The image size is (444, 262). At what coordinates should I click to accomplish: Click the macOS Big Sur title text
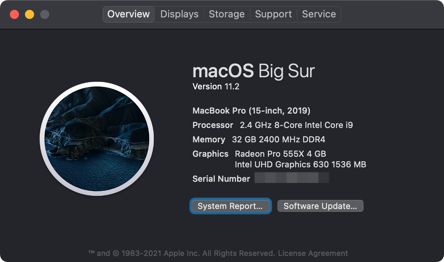point(253,71)
